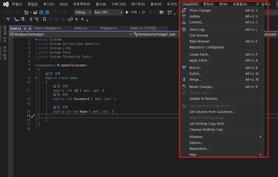Click the Redo arrow icon

(x=65, y=12)
